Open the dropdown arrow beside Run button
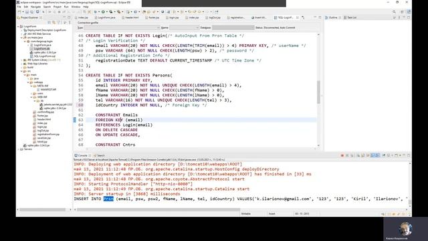 tap(107, 12)
